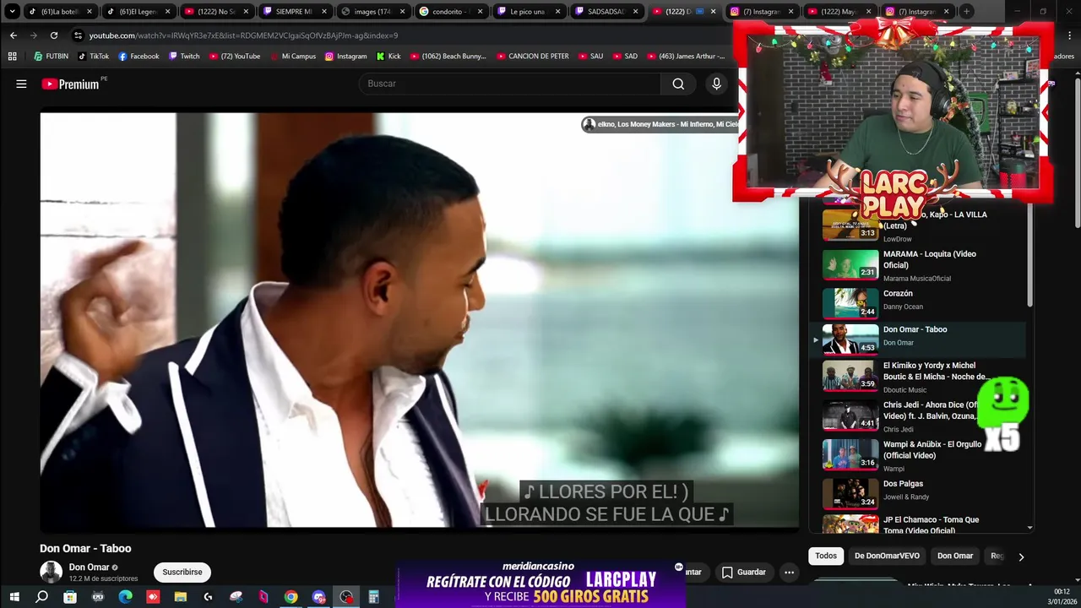This screenshot has height=608, width=1081.
Task: Open Logitech G HUB from the taskbar
Action: [208, 597]
